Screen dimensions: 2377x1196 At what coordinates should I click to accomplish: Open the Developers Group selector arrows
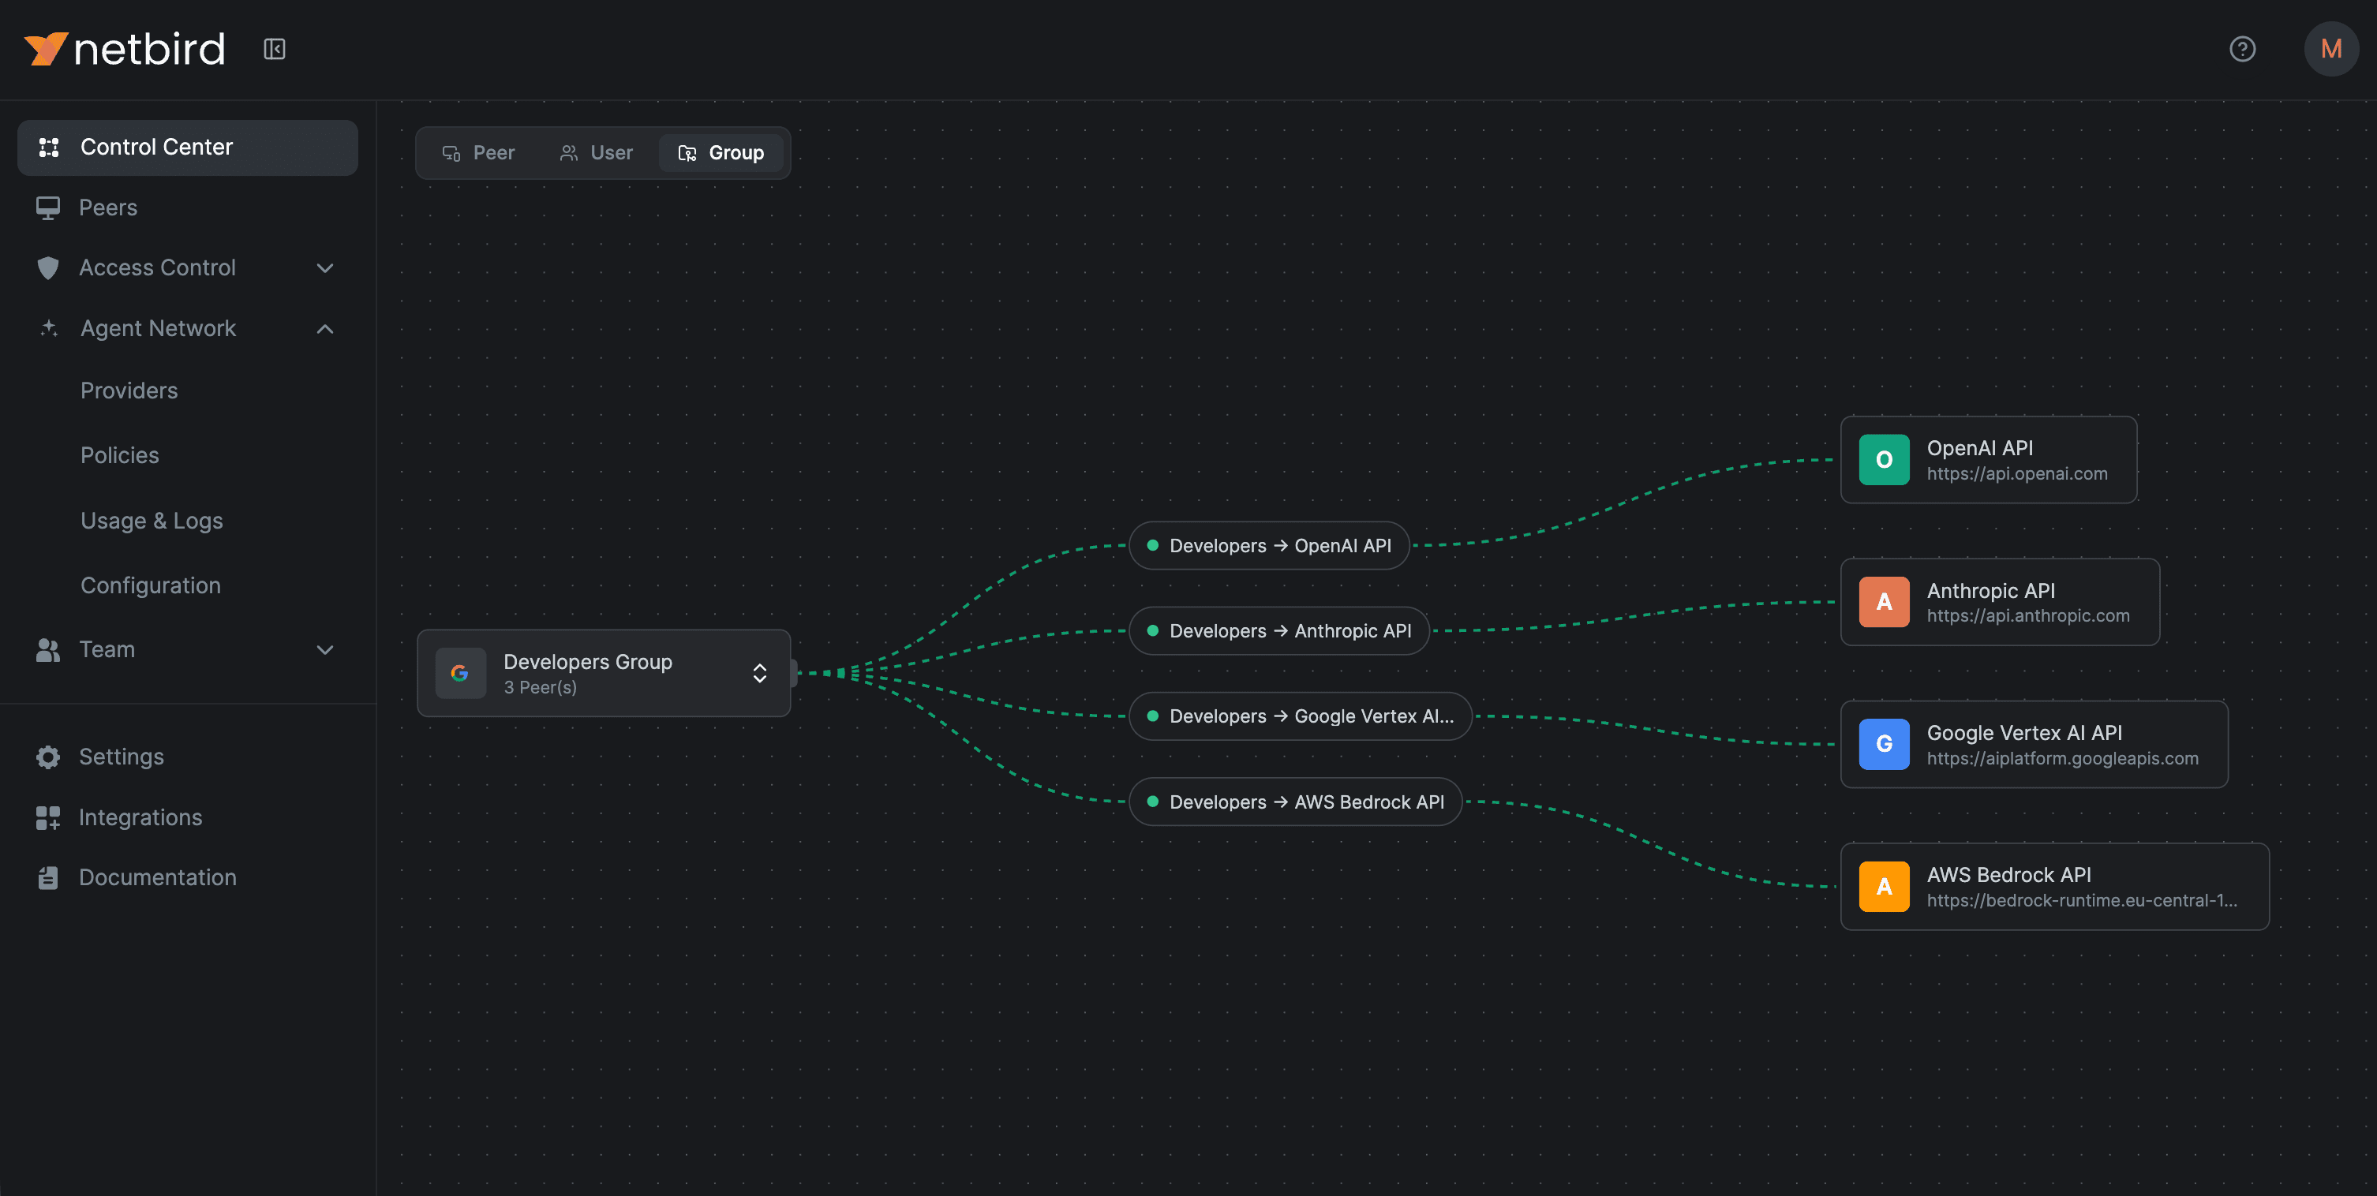759,673
